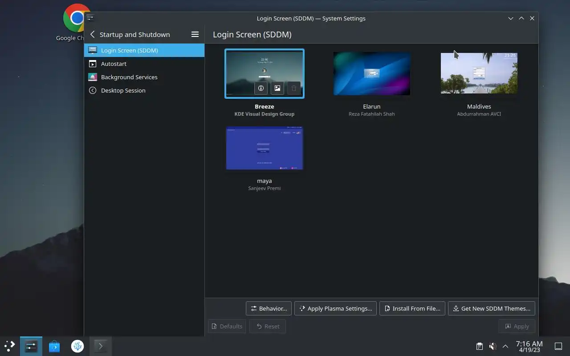Expand hidden system tray icons

click(505, 346)
